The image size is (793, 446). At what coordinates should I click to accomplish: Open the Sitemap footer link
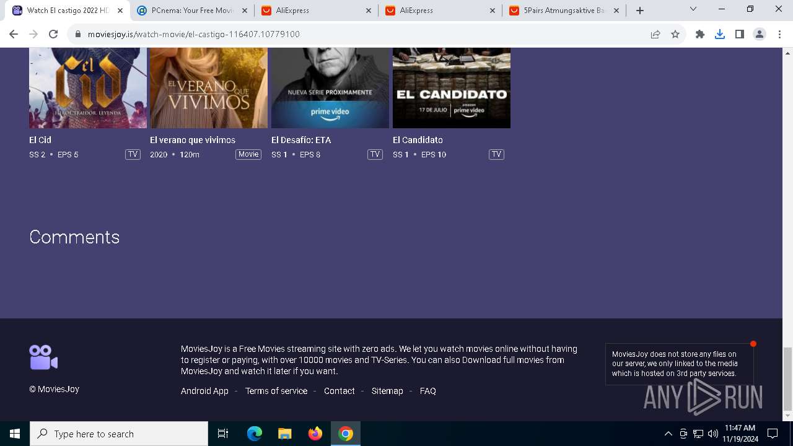point(387,391)
